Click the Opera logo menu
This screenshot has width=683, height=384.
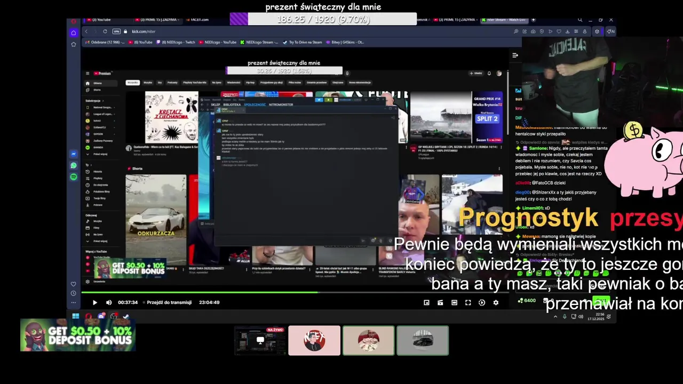[x=74, y=21]
